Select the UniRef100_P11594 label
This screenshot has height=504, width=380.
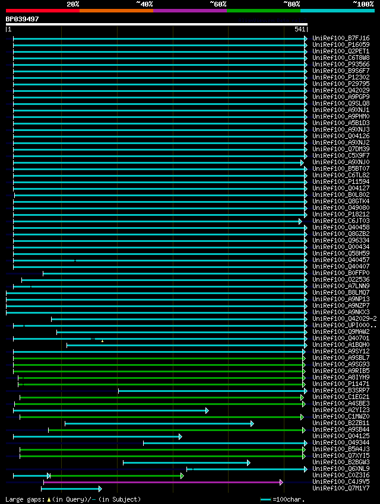coord(341,181)
